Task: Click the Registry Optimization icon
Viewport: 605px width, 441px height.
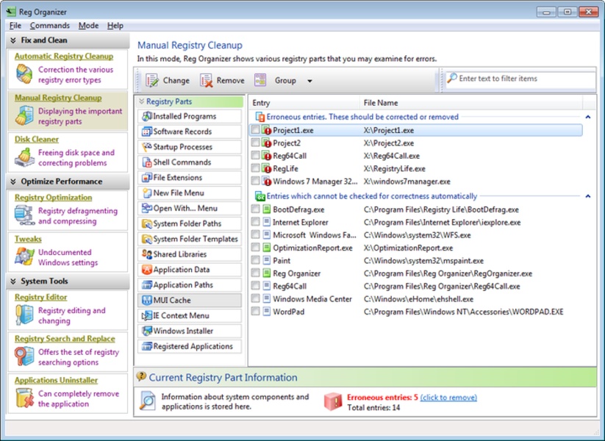Action: (x=24, y=215)
